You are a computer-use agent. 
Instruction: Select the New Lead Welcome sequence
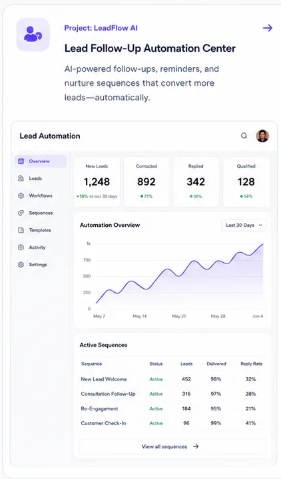coord(104,379)
